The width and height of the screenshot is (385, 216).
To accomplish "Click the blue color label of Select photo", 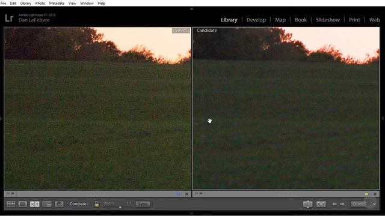I will pos(178,194).
